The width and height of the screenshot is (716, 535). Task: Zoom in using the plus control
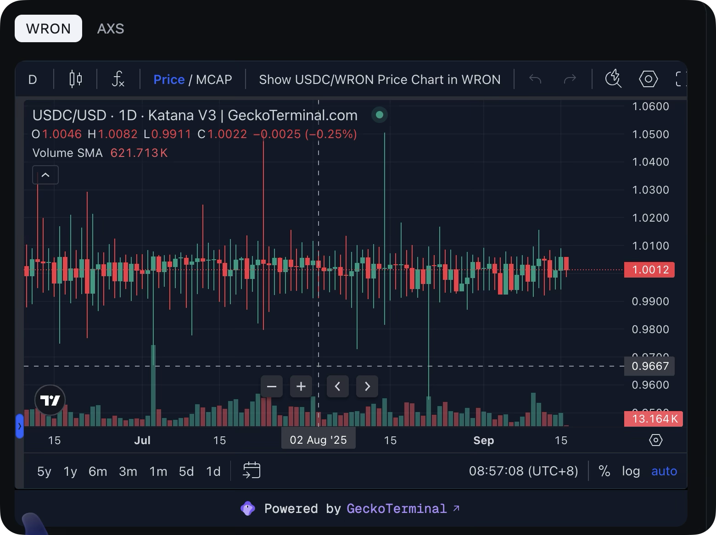tap(301, 386)
